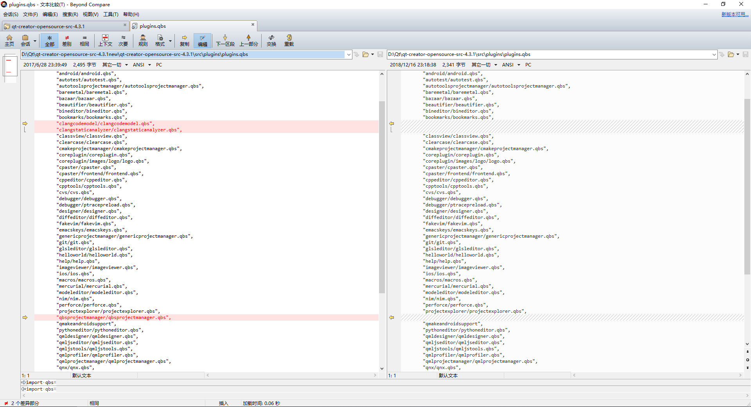Screen dimensions: 751x407
Task: Open the 视图(V) menu
Action: (90, 14)
